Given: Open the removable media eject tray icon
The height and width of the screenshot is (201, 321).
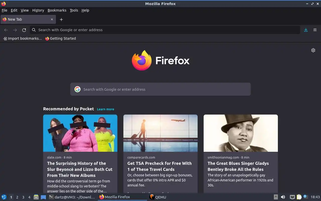Looking at the screenshot, I should point(276,197).
